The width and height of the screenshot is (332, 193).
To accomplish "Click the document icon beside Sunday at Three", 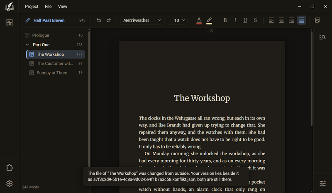I will click(x=32, y=73).
